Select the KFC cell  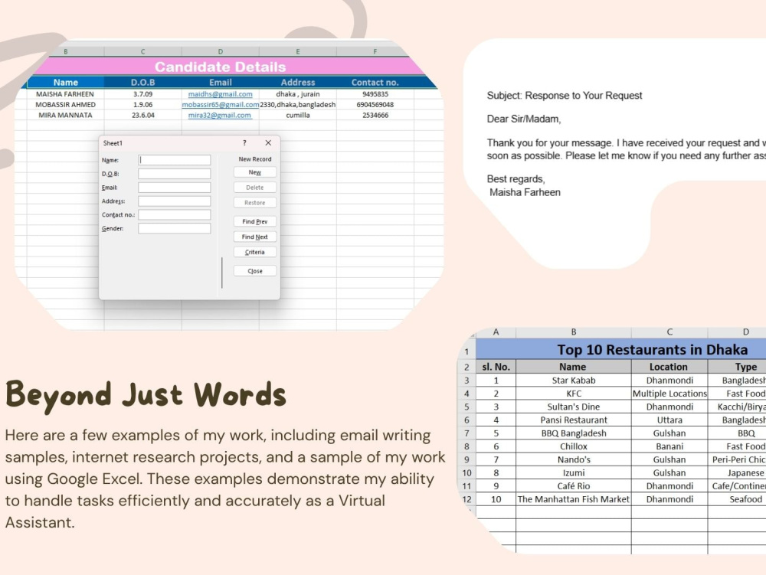[x=574, y=394]
